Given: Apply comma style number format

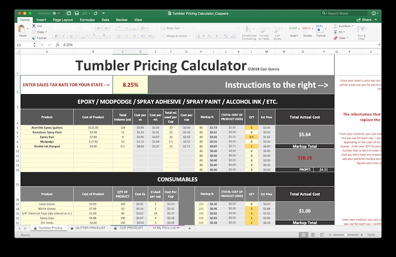Looking at the screenshot, I should (x=216, y=36).
